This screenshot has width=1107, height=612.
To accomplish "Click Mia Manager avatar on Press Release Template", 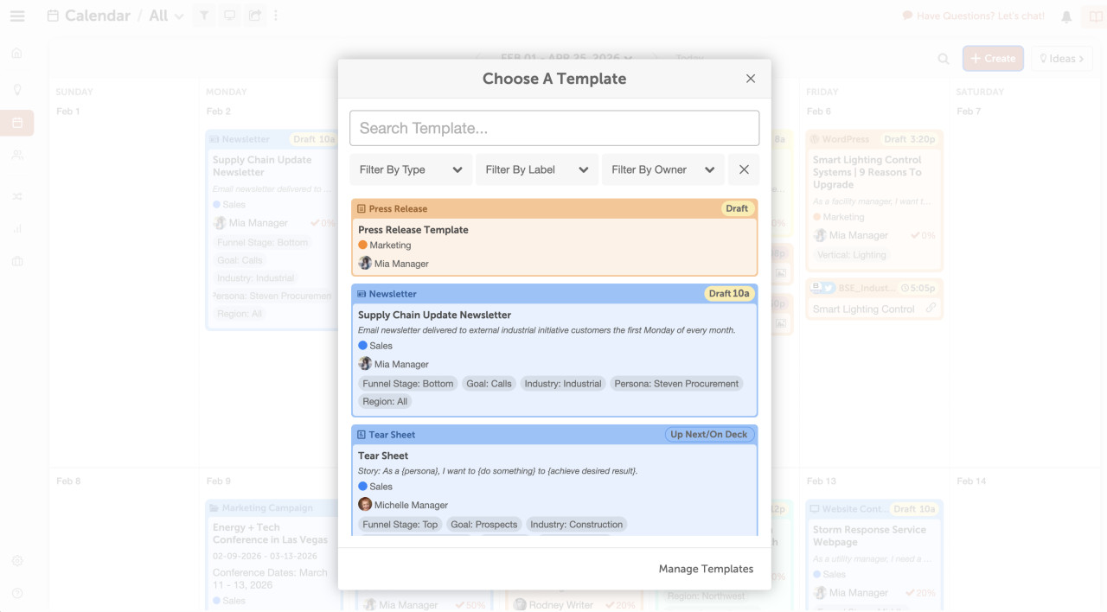I will click(365, 264).
